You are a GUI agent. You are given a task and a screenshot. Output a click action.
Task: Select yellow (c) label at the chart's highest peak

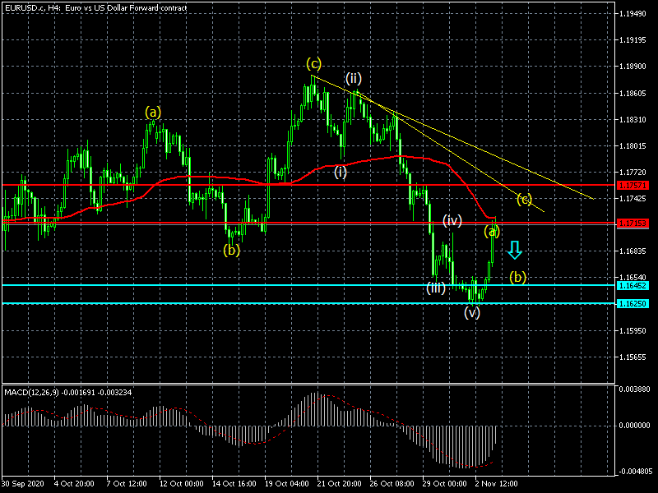click(313, 62)
